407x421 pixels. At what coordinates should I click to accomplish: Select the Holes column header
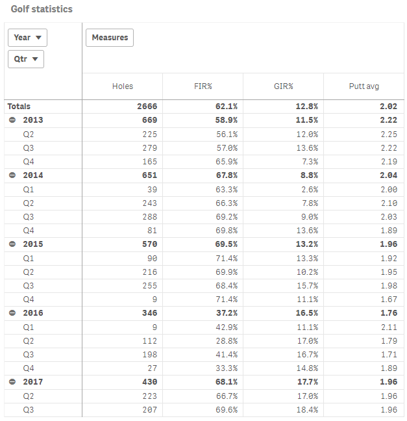[x=122, y=86]
